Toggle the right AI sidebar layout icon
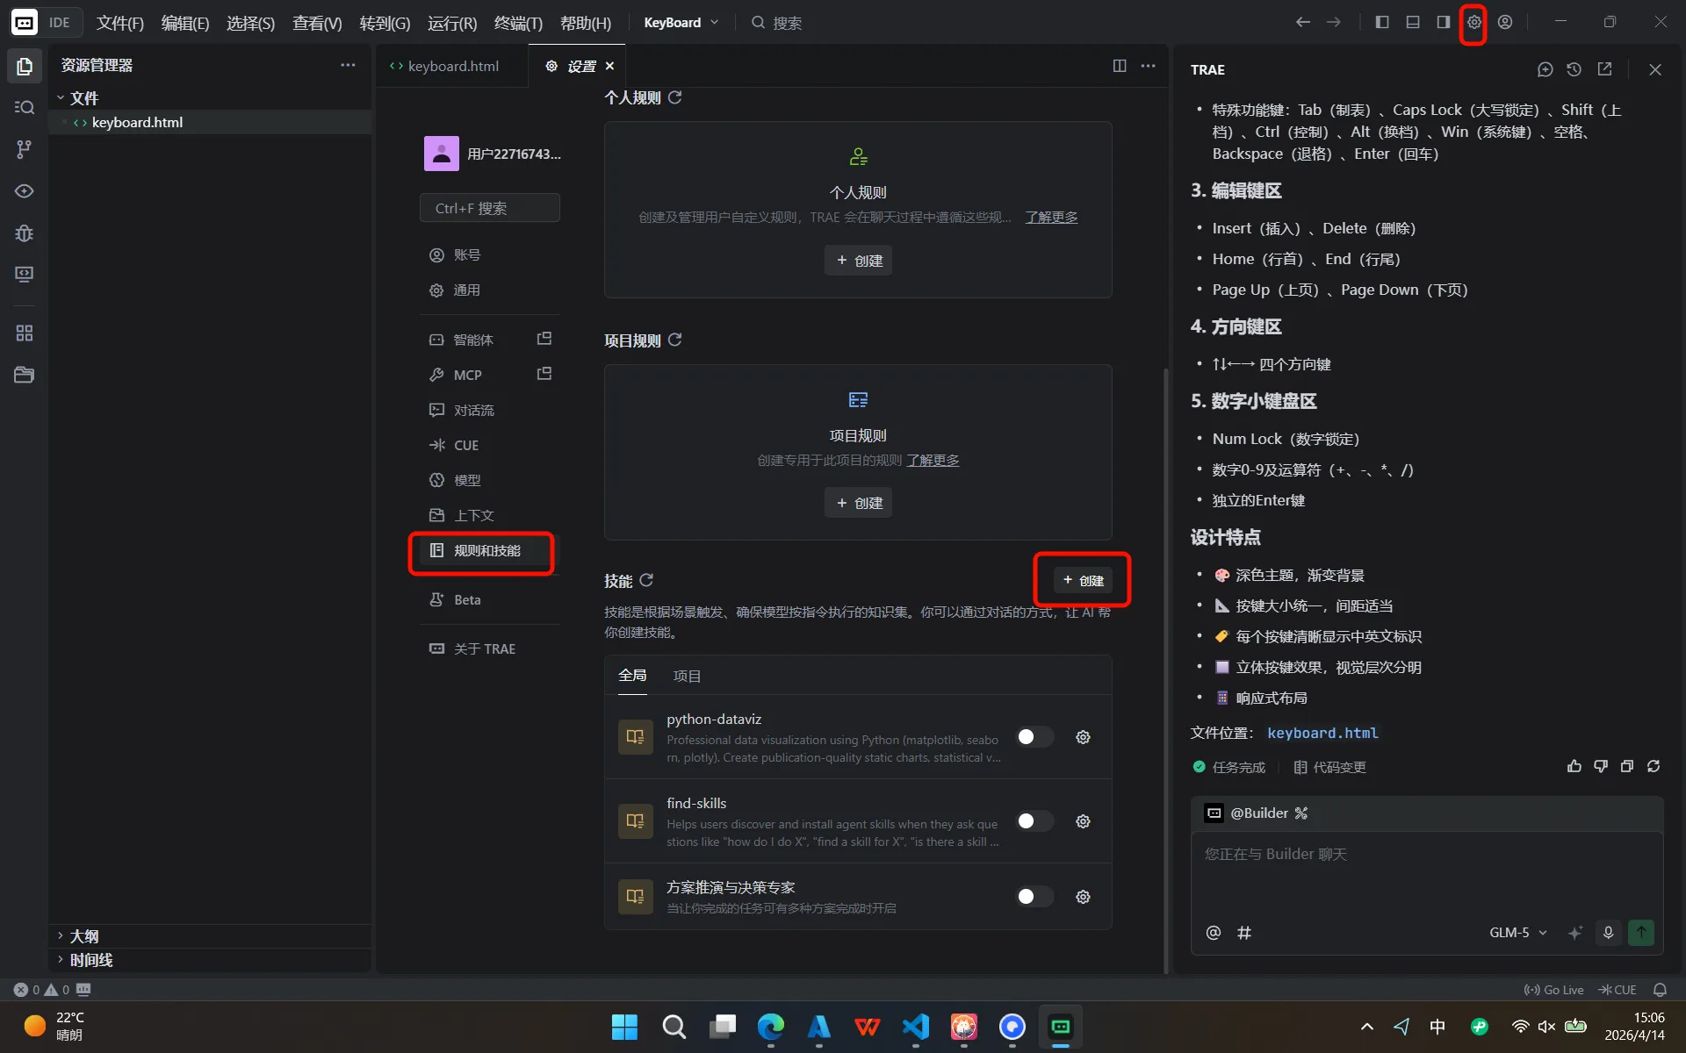The image size is (1686, 1053). (x=1444, y=22)
